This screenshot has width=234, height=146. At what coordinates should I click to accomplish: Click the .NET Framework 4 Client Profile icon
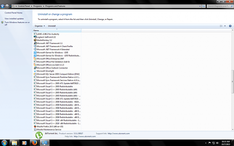click(x=35, y=46)
